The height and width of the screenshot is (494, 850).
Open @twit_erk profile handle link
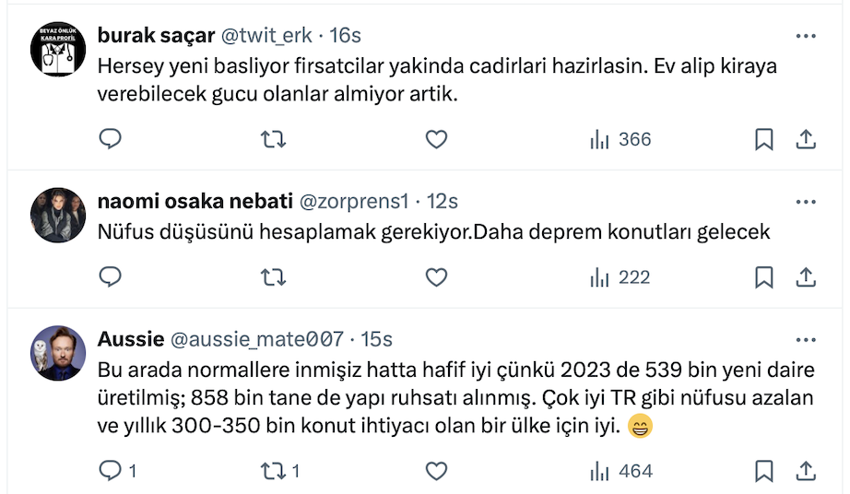pyautogui.click(x=265, y=36)
